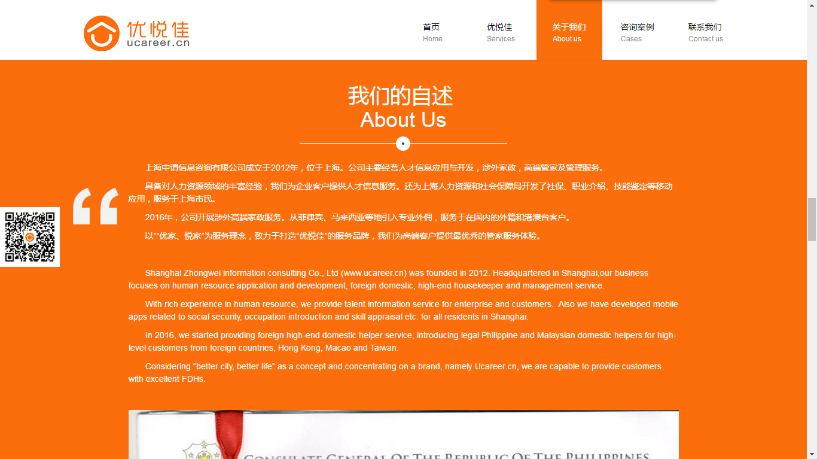Open the Contact us menu item
Screen dimensions: 817x459
pyautogui.click(x=705, y=32)
